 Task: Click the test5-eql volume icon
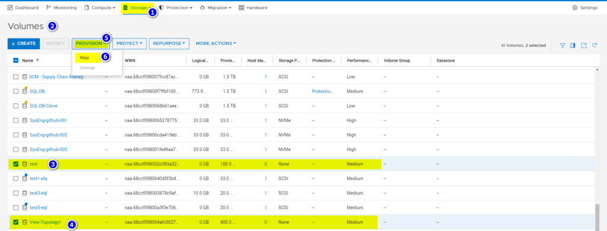(x=24, y=207)
